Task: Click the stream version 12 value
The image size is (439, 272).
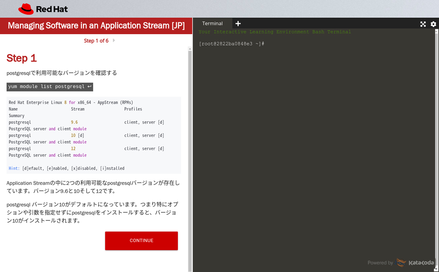Action: coord(73,148)
